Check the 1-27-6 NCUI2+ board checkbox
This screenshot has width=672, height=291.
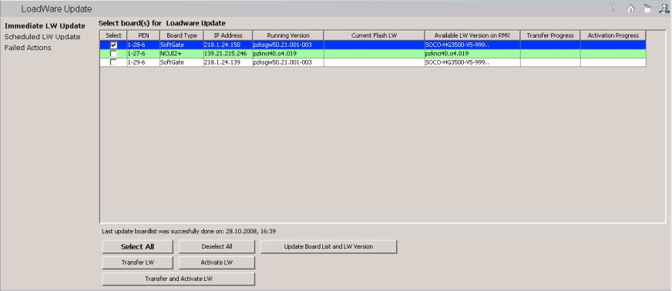tap(113, 53)
